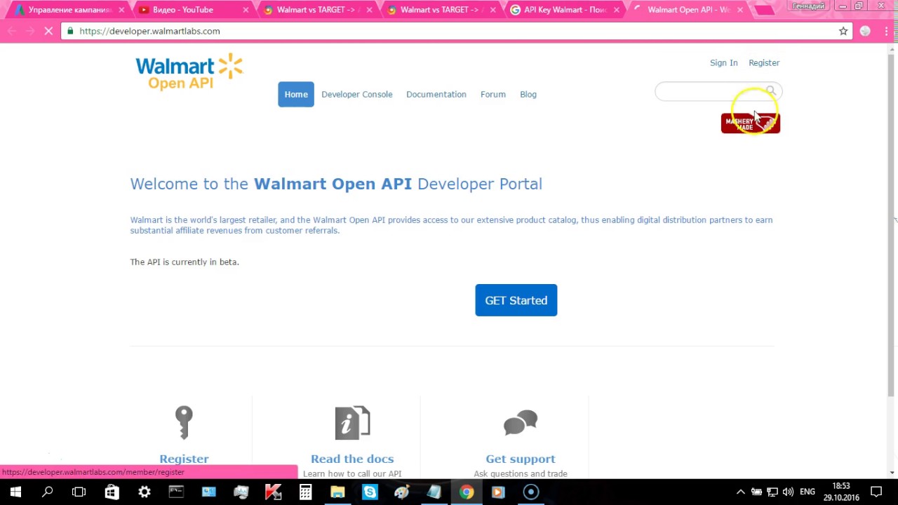Click the Get support chat bubbles icon
This screenshot has width=898, height=505.
pyautogui.click(x=521, y=423)
